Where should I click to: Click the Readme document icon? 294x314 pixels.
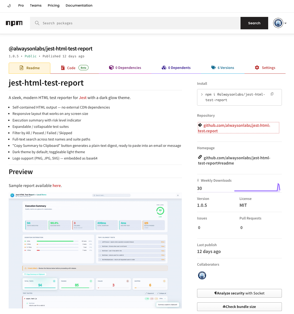(x=22, y=68)
